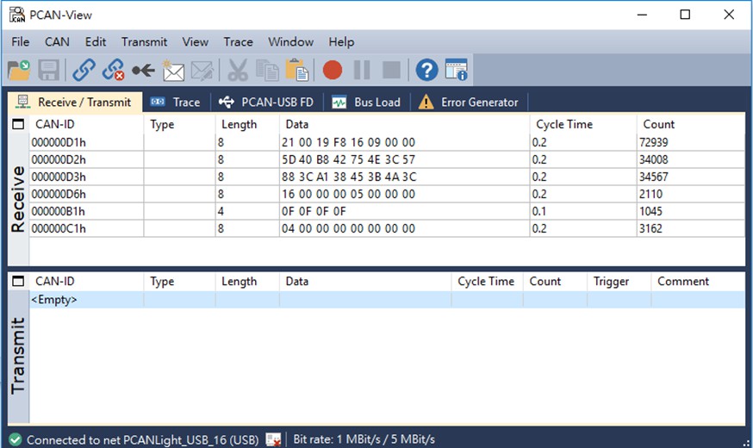Open the File menu
Viewport: 753px width, 448px height.
pyautogui.click(x=20, y=41)
